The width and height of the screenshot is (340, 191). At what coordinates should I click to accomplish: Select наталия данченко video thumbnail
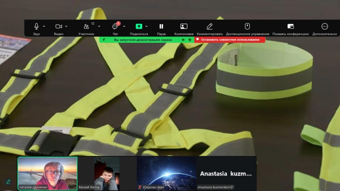click(47, 173)
